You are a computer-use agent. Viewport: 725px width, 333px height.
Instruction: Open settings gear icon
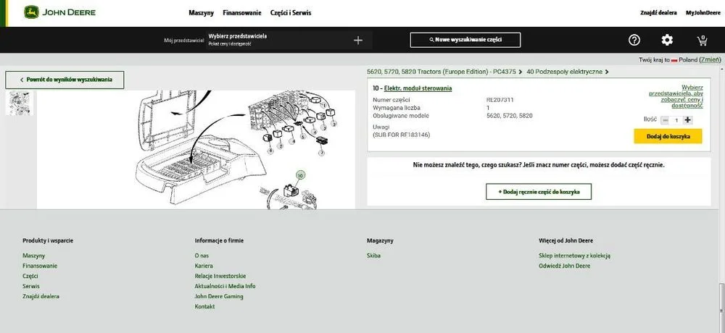point(667,41)
